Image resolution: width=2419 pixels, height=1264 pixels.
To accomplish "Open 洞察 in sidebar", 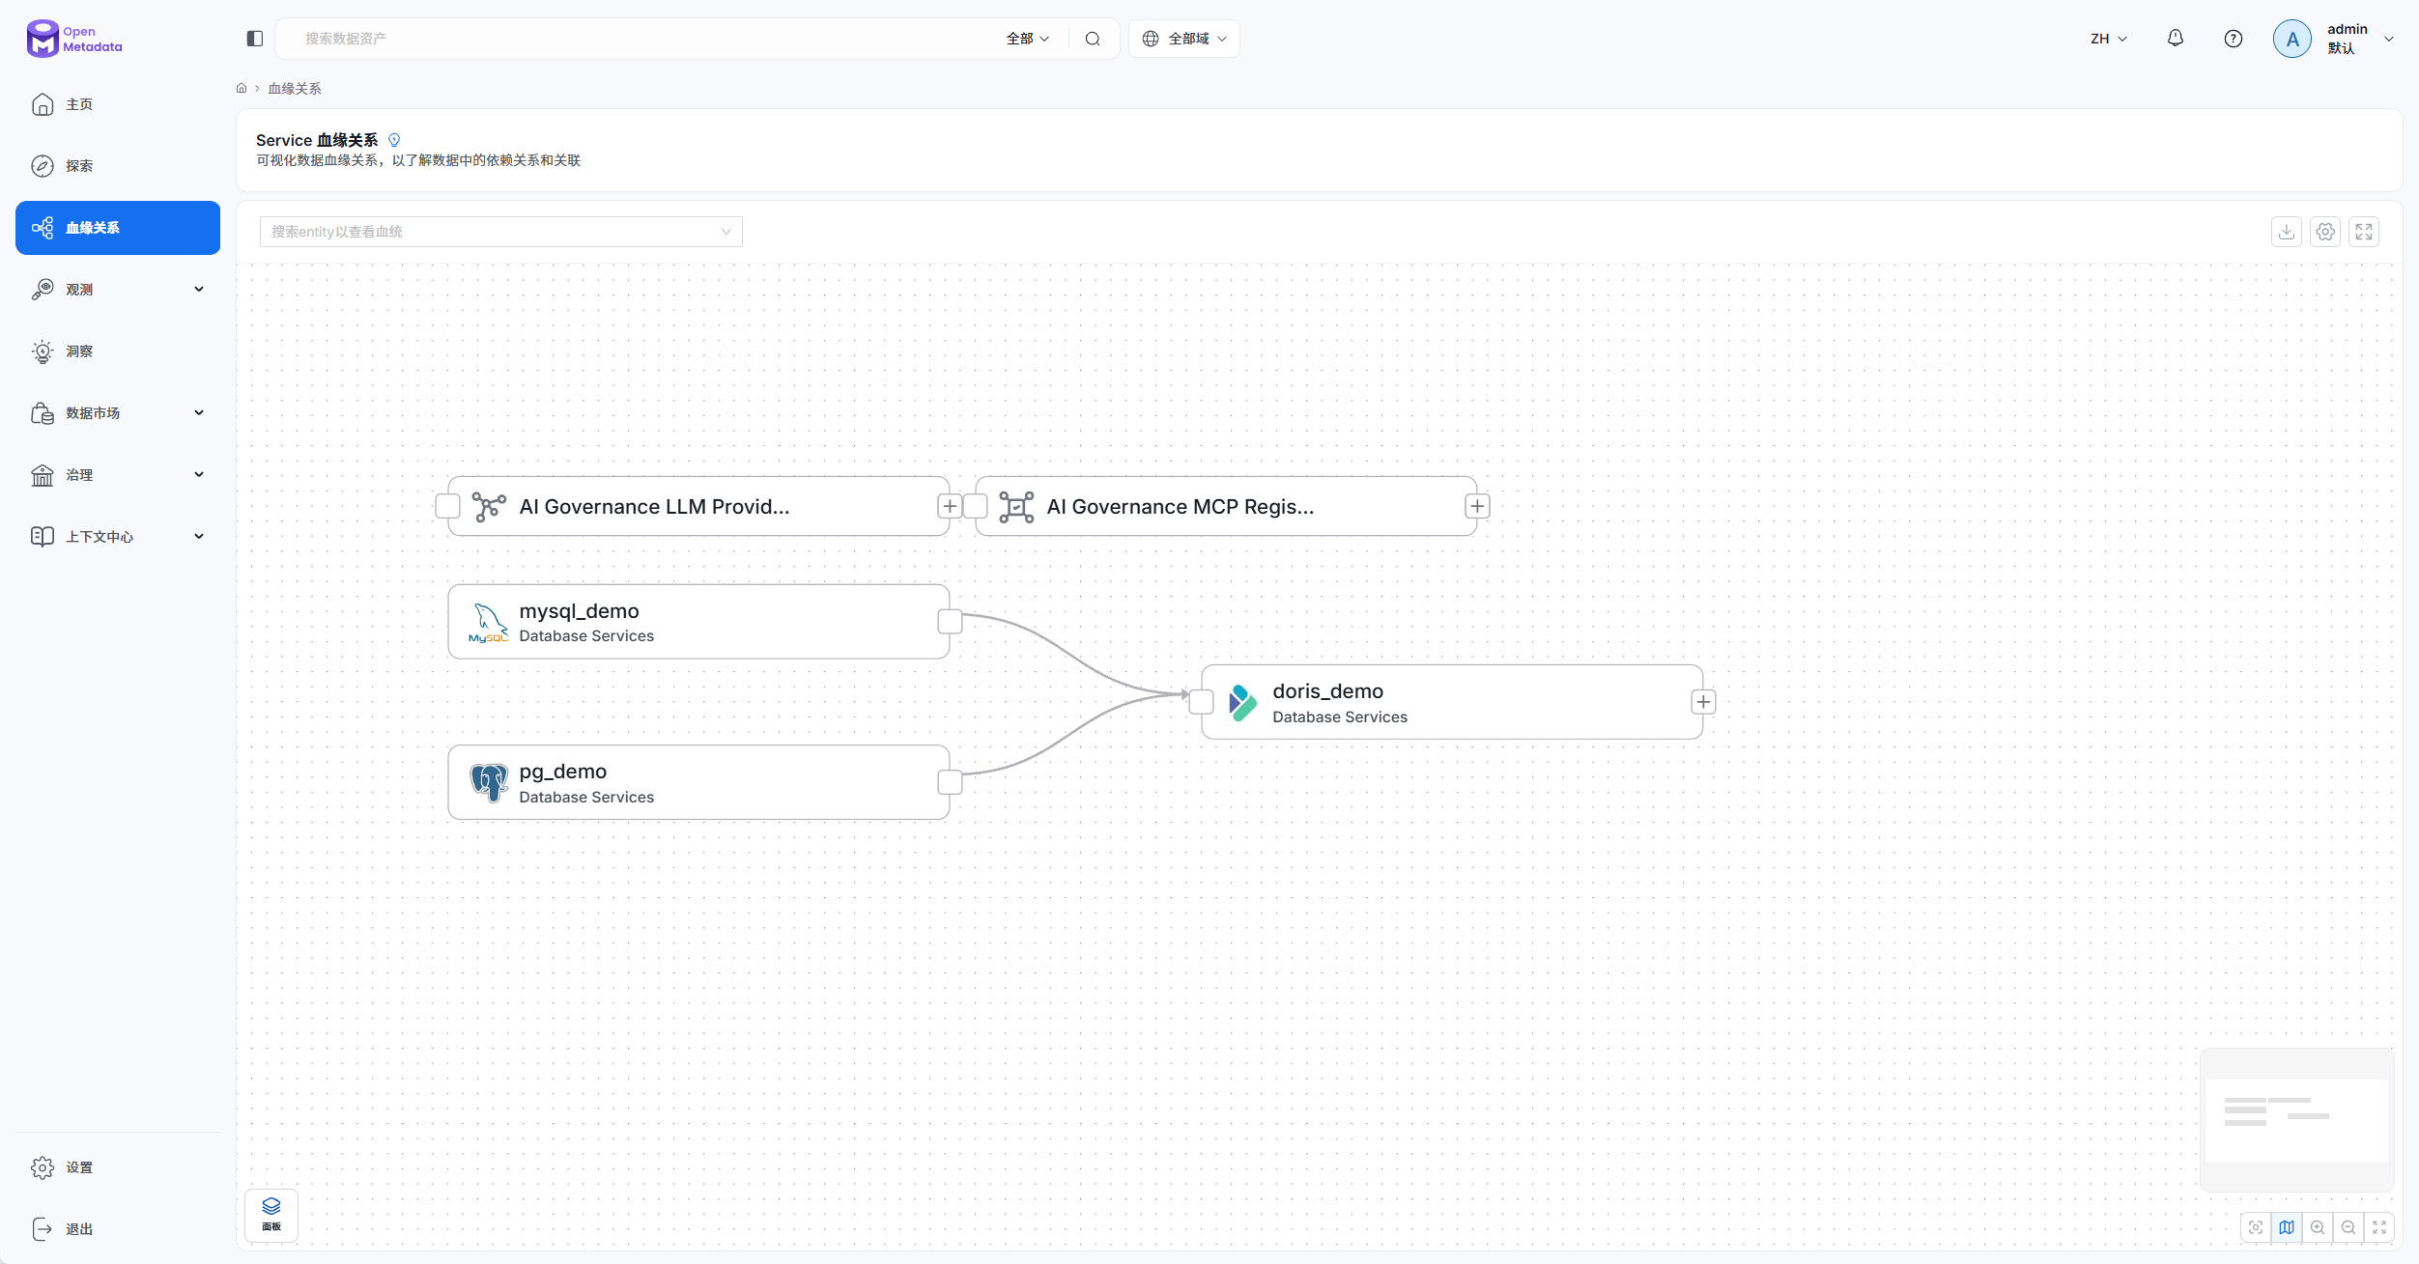I will (x=118, y=351).
